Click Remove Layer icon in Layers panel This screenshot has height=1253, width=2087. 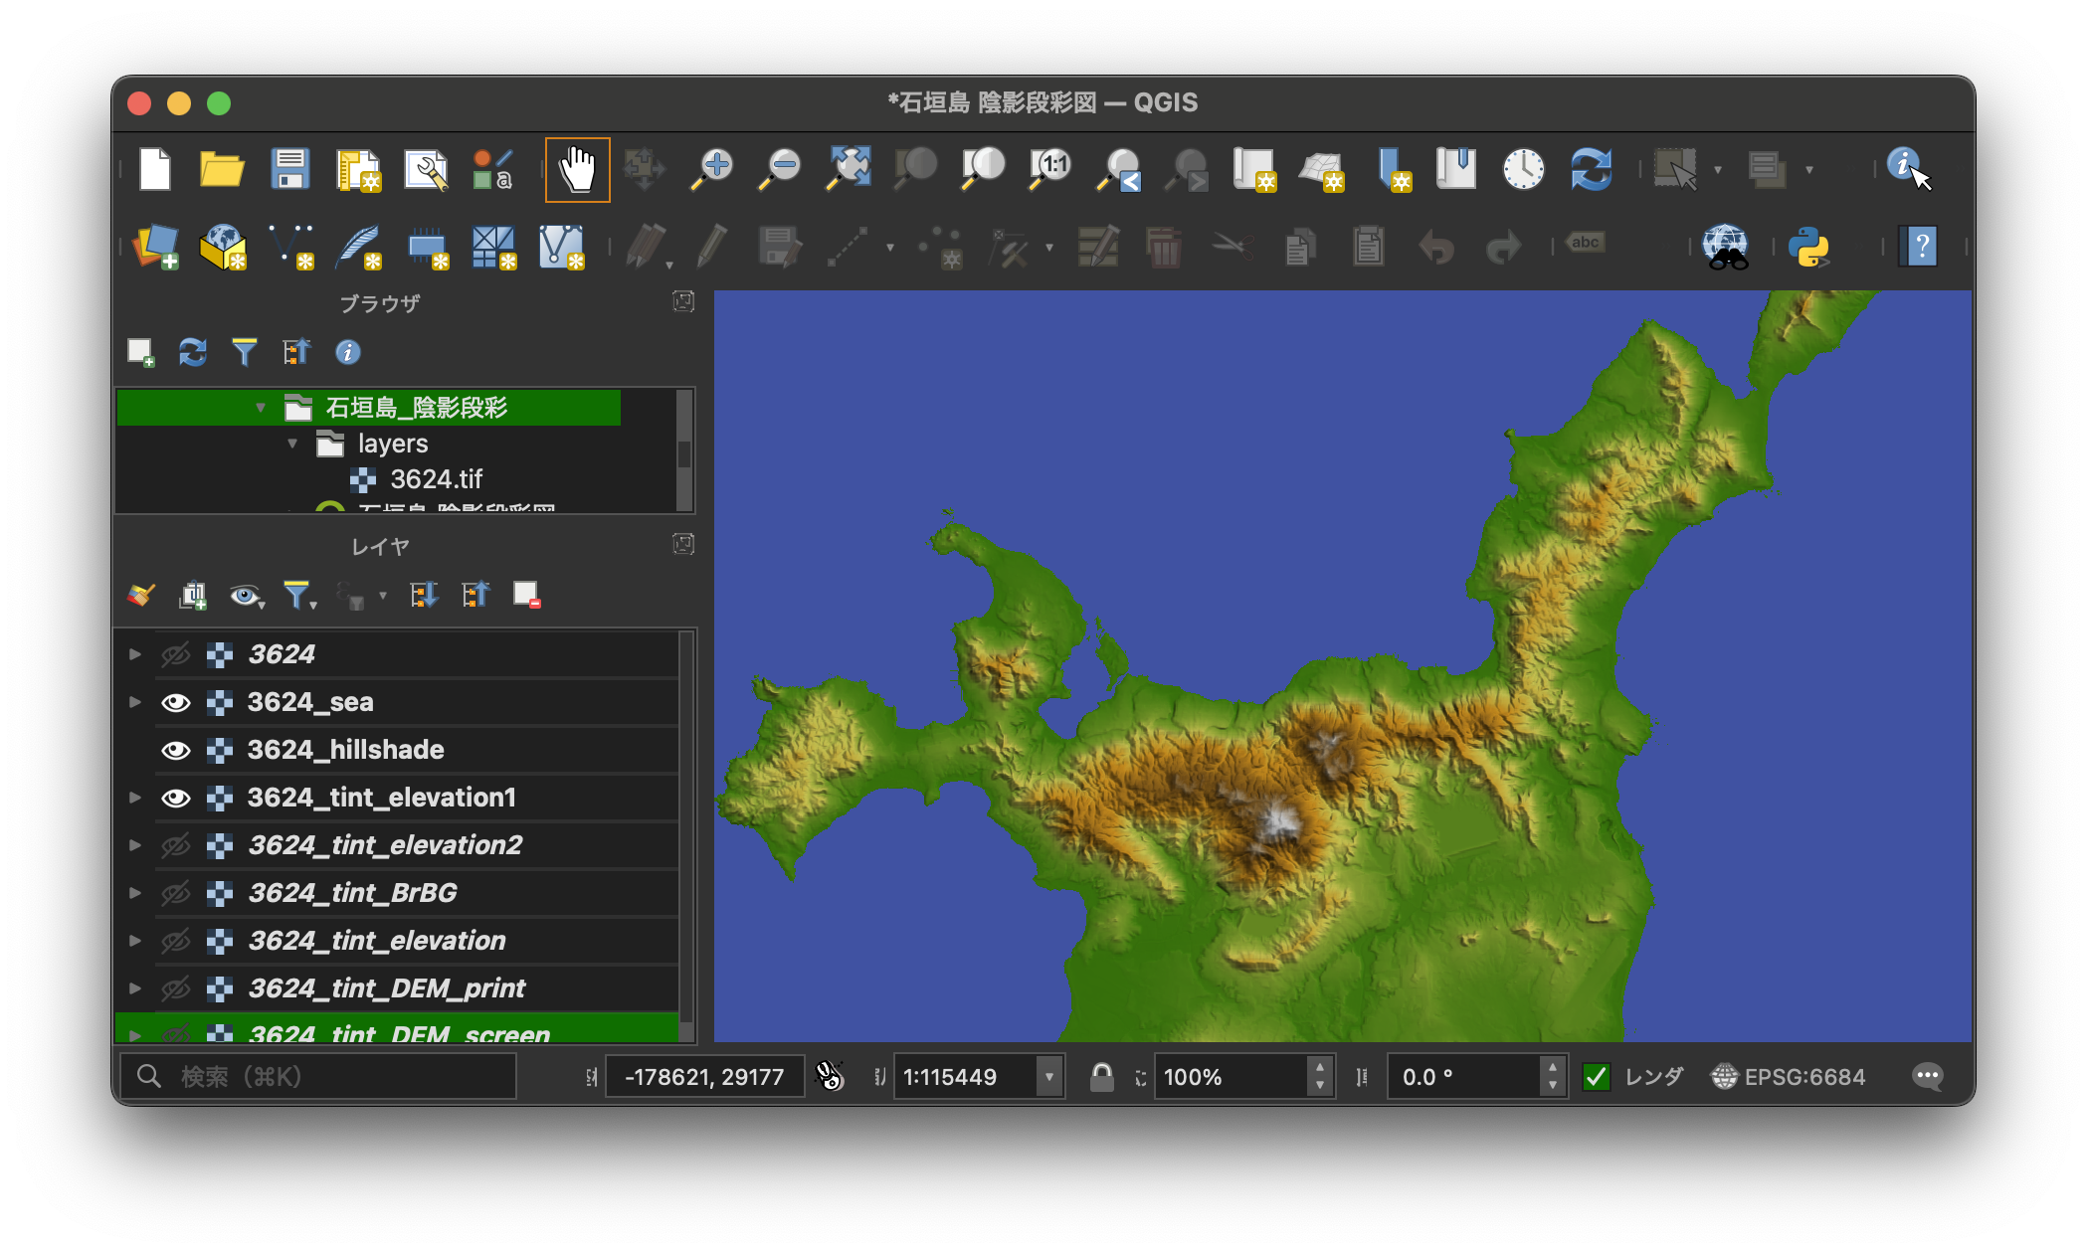click(526, 595)
